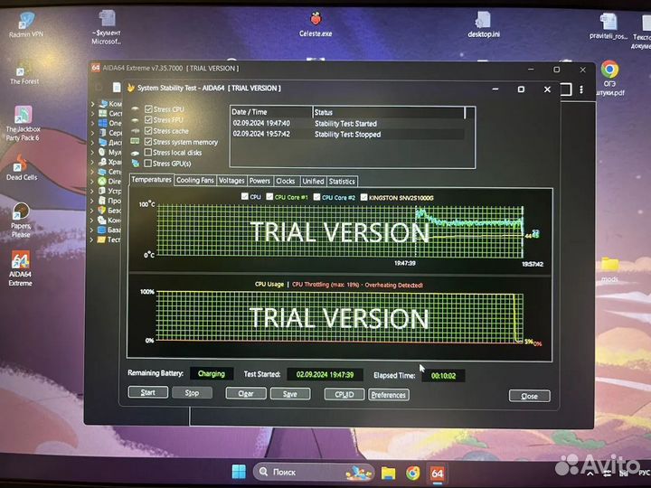This screenshot has height=488, width=651.
Task: Open Radmin VPN desktop shortcut
Action: point(26,25)
